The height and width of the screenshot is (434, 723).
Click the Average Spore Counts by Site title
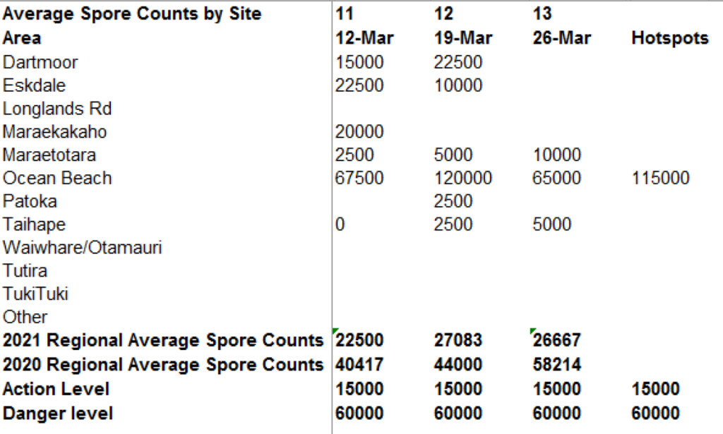[x=132, y=13]
